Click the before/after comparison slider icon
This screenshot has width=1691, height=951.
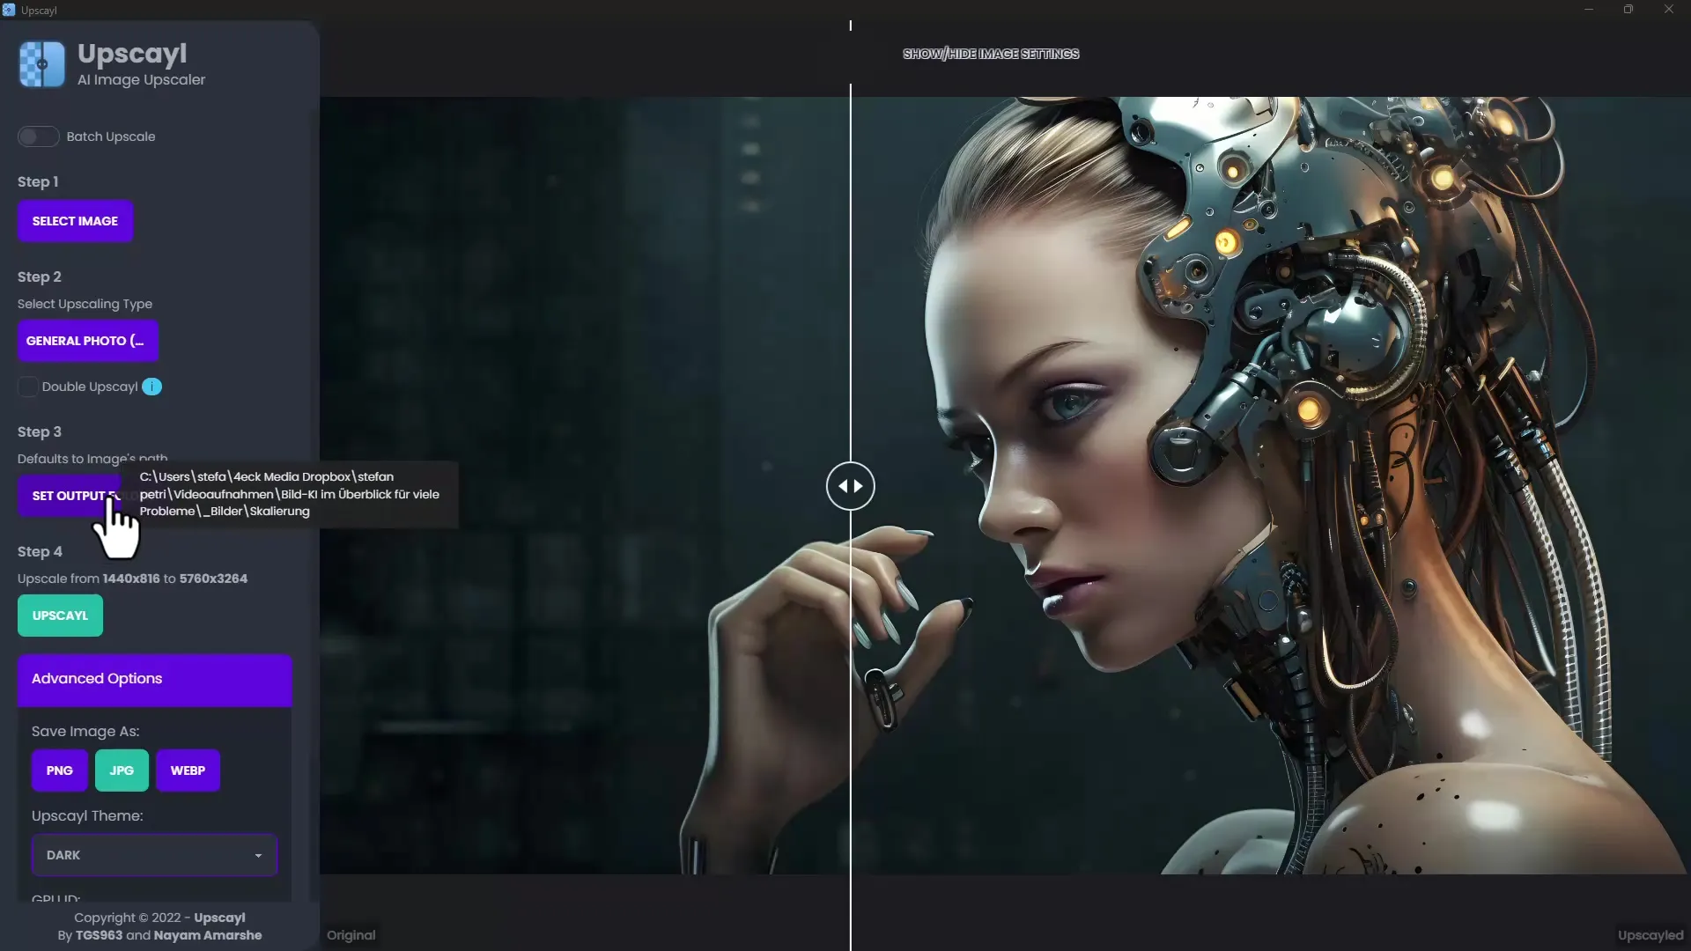[x=850, y=485]
